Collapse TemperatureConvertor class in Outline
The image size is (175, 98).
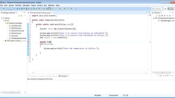pos(154,18)
